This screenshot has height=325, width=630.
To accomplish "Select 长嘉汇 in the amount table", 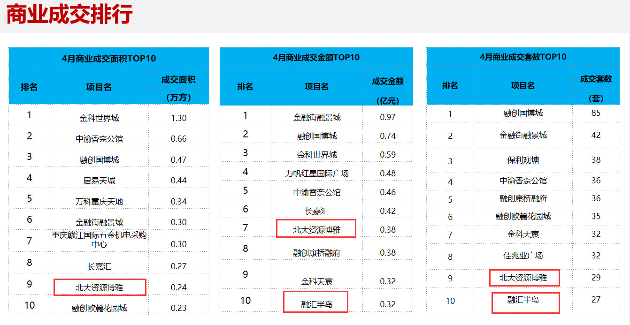I will [317, 211].
